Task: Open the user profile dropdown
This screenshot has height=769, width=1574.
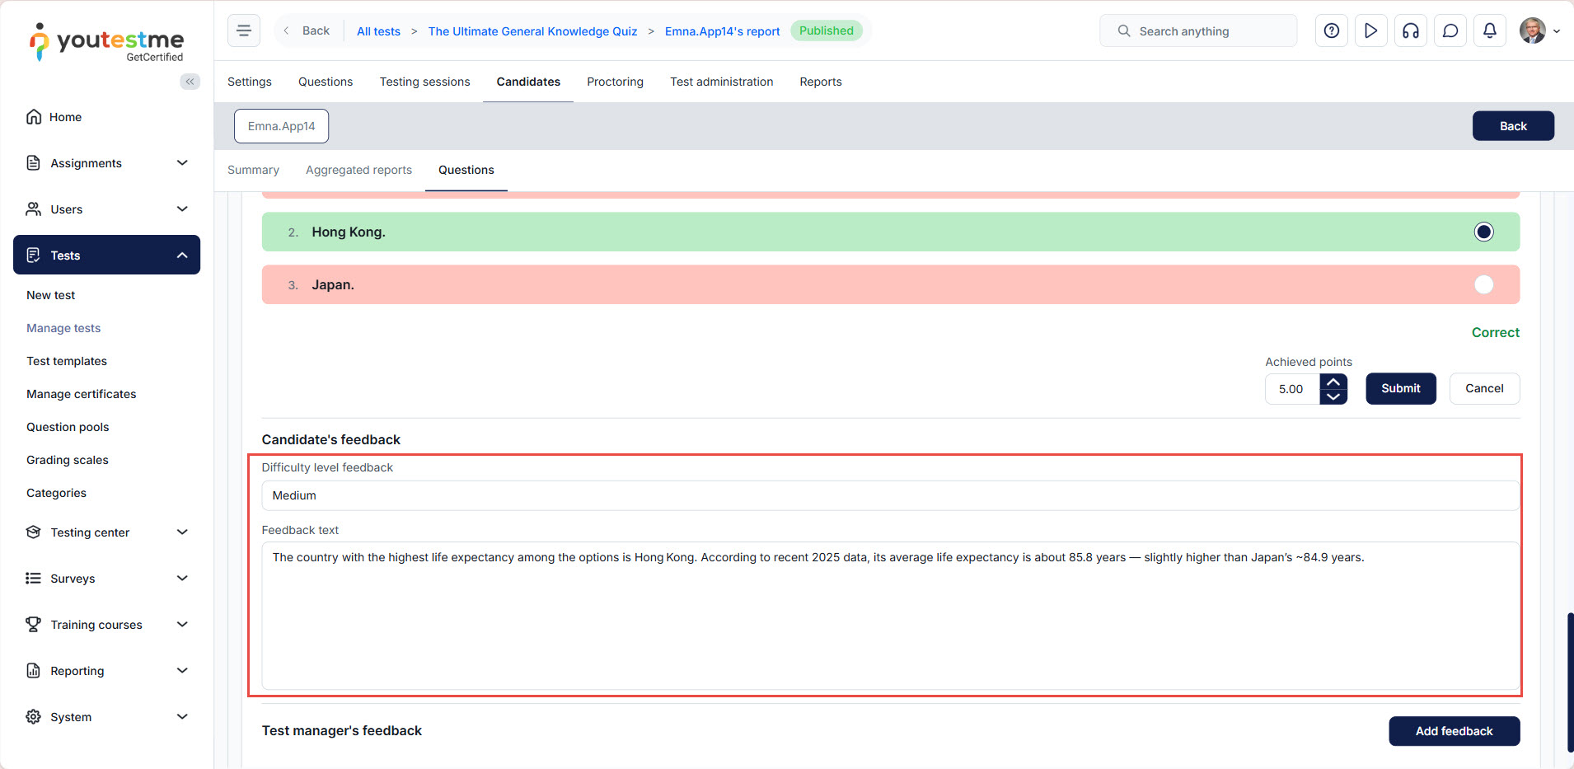Action: 1539,30
